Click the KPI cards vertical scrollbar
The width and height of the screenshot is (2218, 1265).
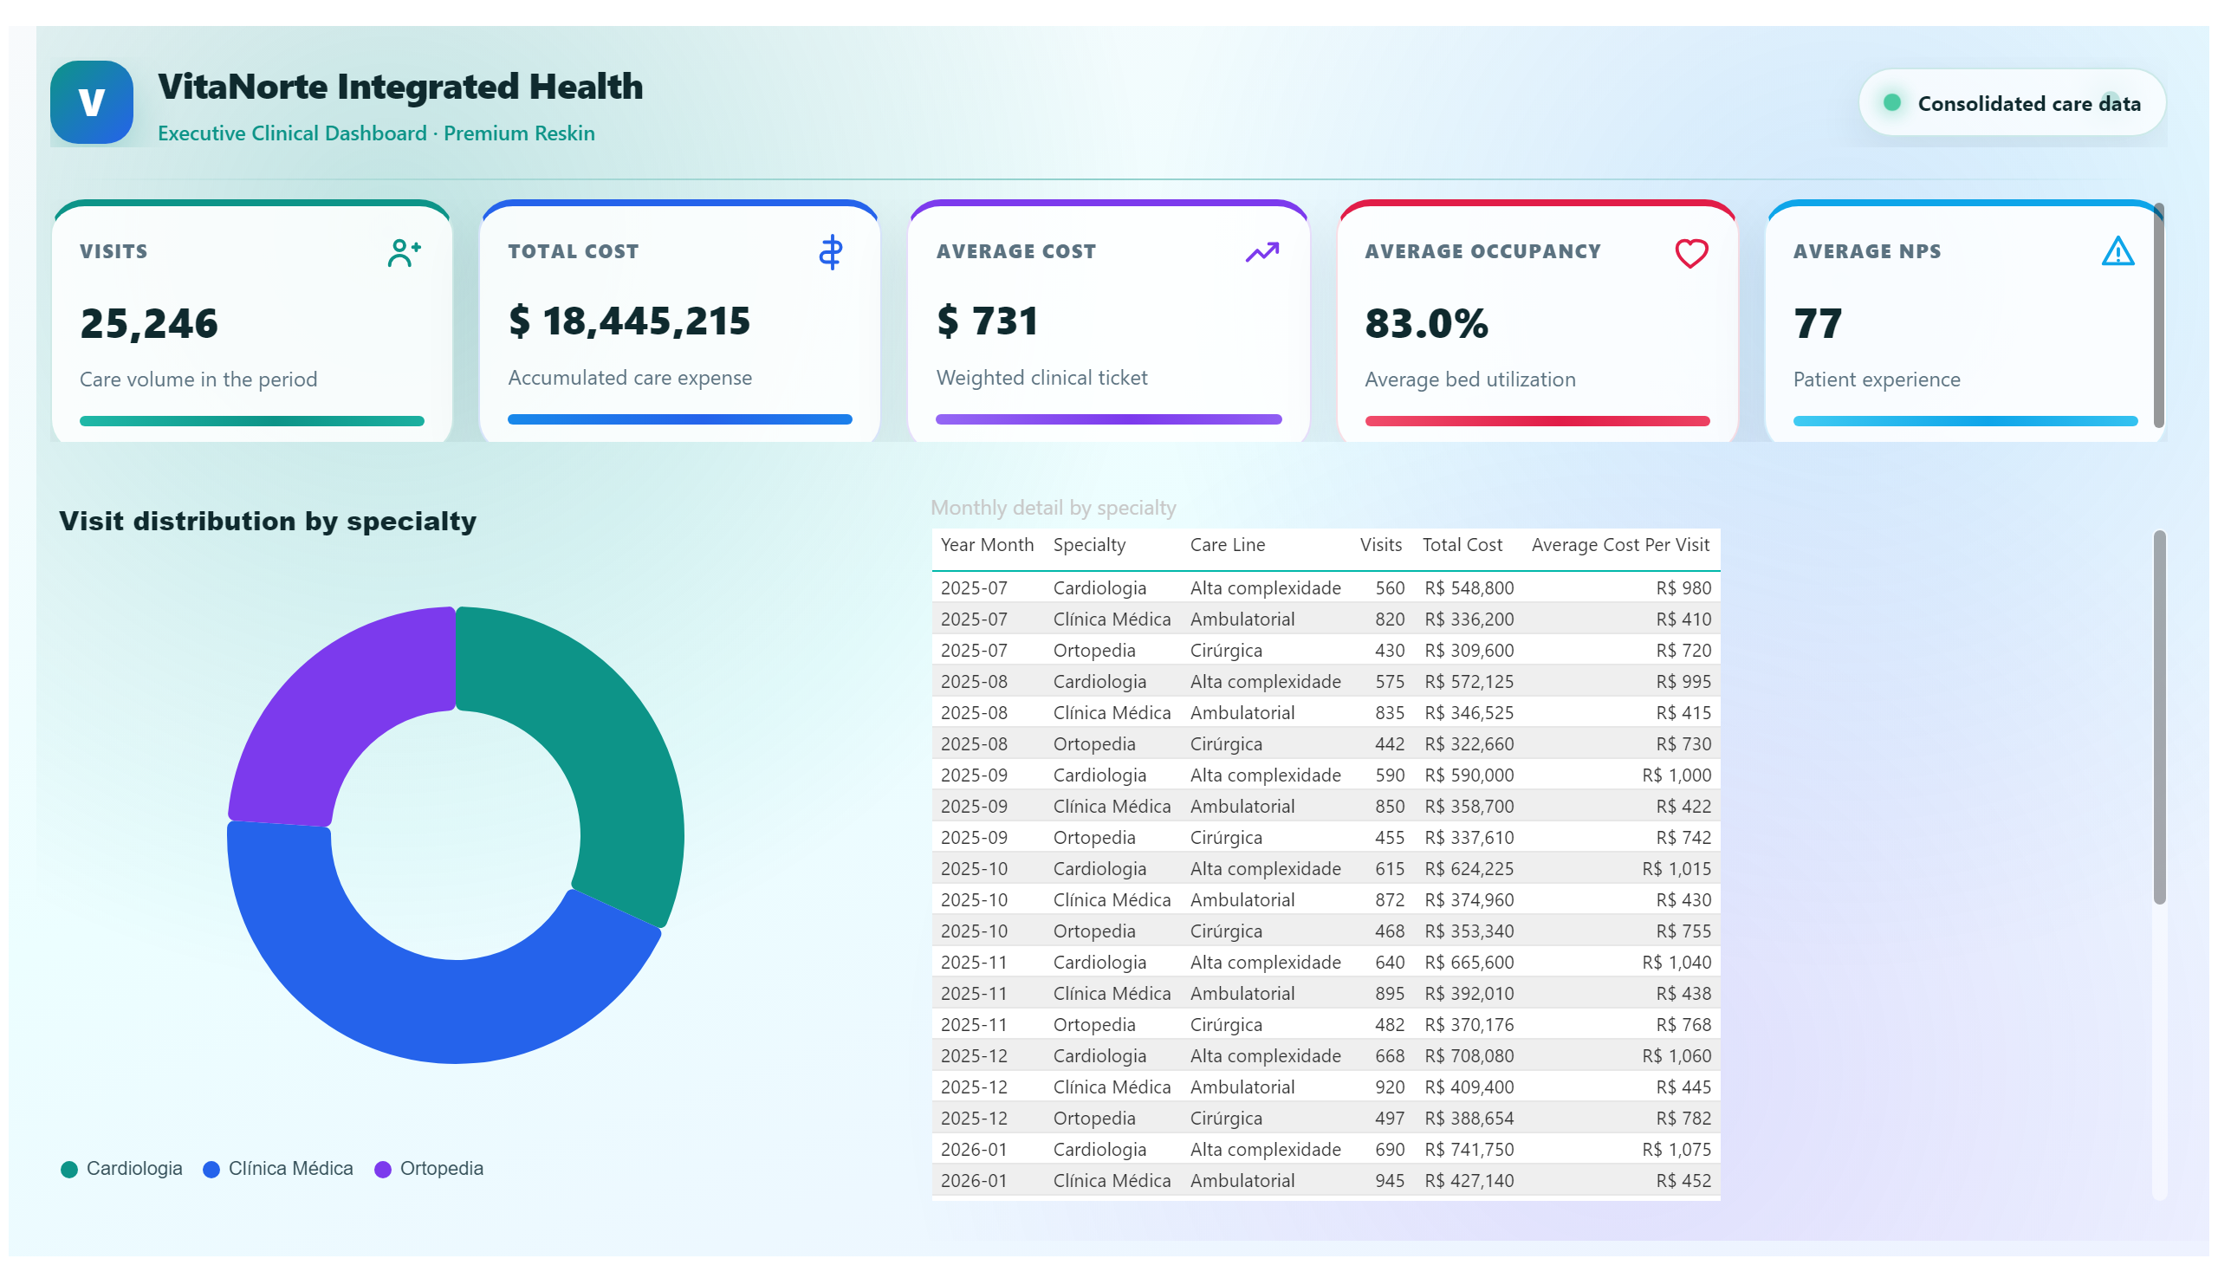2159,315
